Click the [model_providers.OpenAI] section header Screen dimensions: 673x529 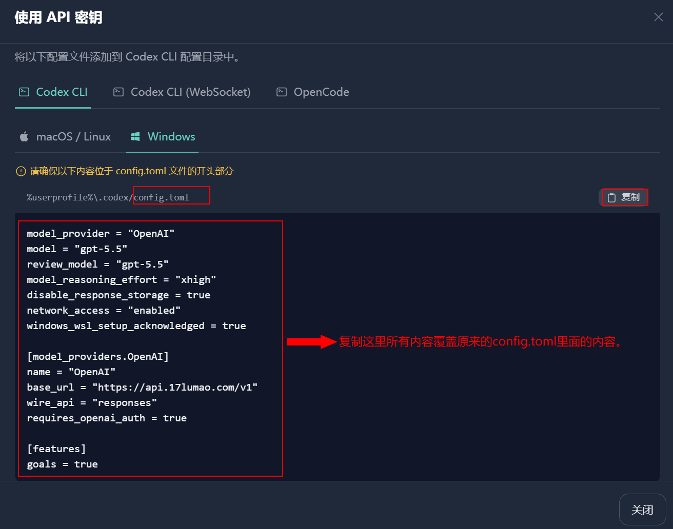click(97, 357)
